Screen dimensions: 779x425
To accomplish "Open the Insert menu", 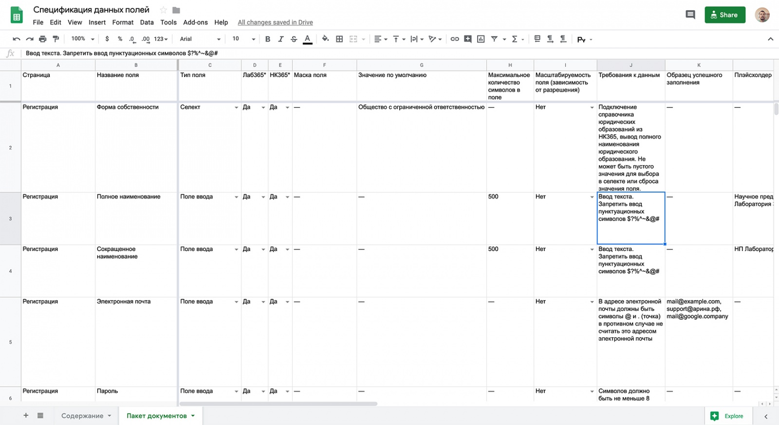I will [97, 22].
